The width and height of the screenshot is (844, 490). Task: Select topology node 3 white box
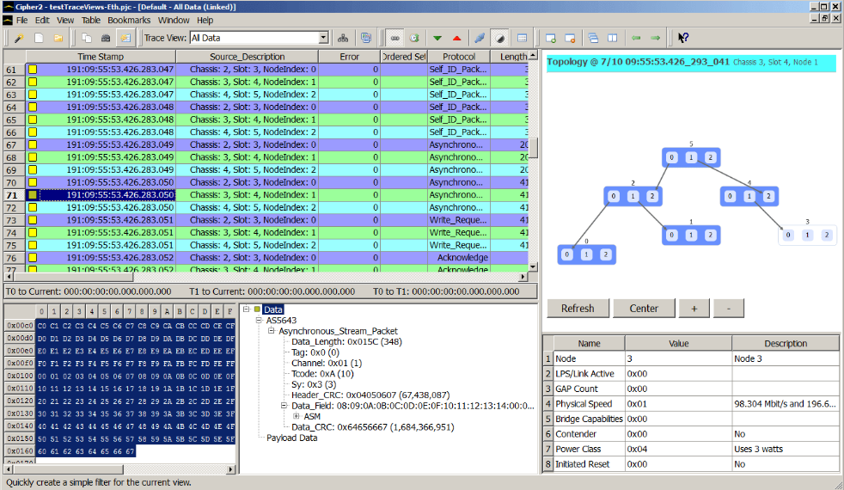pos(807,235)
